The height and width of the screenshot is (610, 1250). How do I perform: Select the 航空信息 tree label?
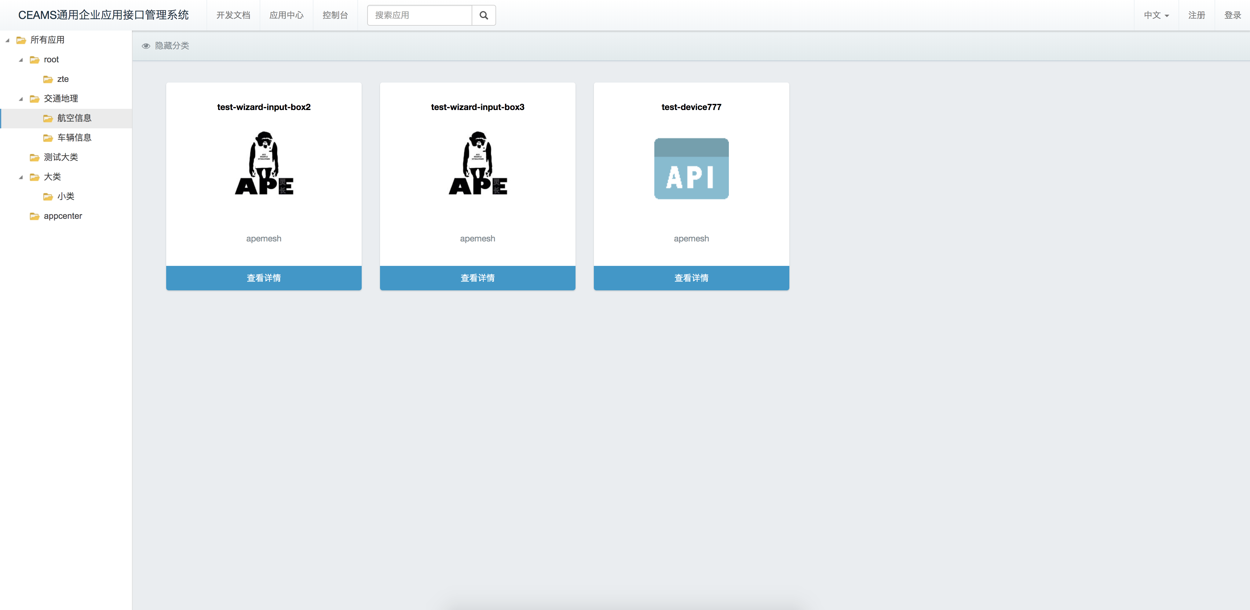pos(75,118)
